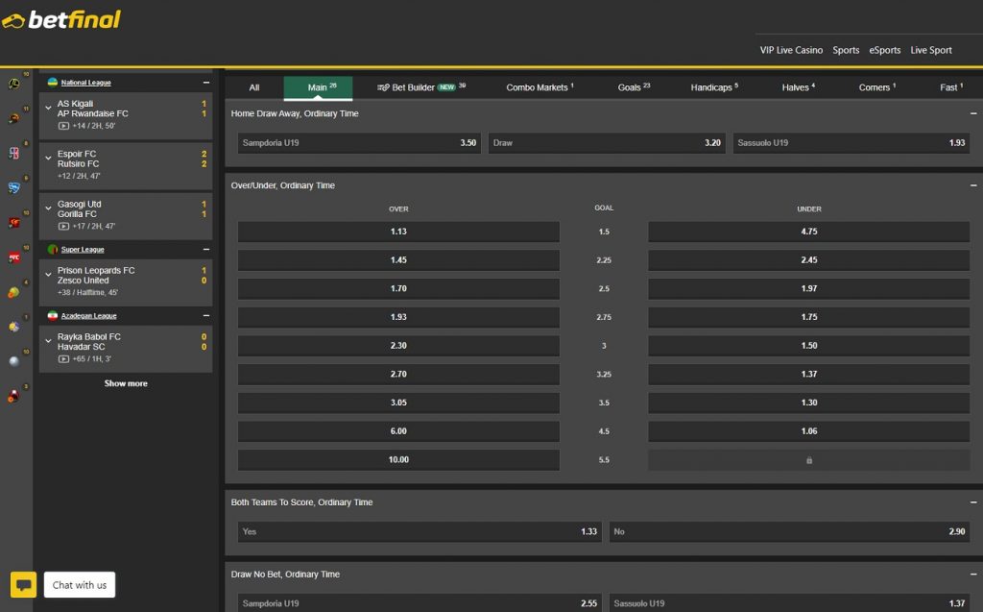Open the National League link
Screen dimensions: 983x612
[x=85, y=83]
